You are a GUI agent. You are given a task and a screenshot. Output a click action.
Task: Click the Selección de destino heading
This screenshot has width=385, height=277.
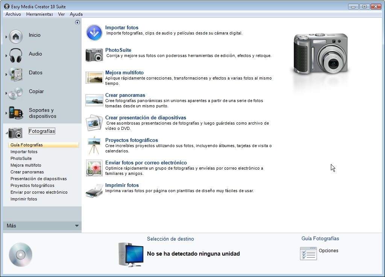coord(170,239)
